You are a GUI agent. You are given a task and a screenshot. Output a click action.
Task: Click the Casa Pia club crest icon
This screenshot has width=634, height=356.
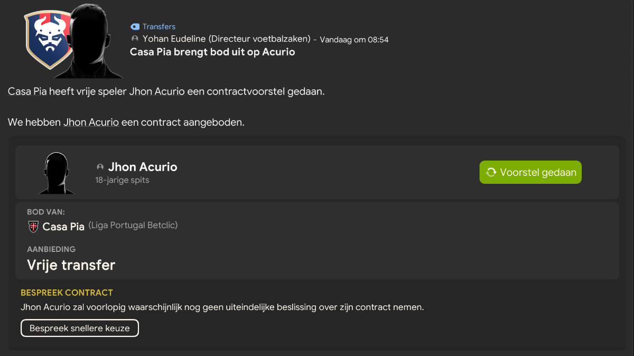(33, 227)
